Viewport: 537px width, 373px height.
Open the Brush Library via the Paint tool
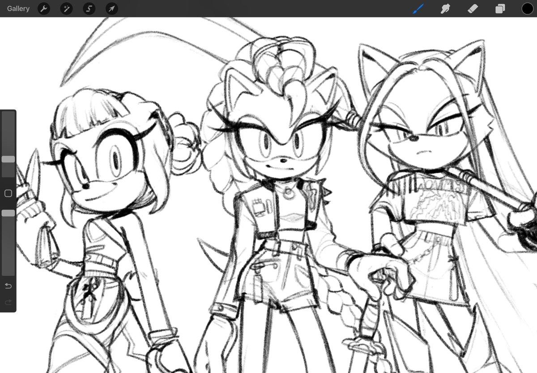(x=418, y=8)
